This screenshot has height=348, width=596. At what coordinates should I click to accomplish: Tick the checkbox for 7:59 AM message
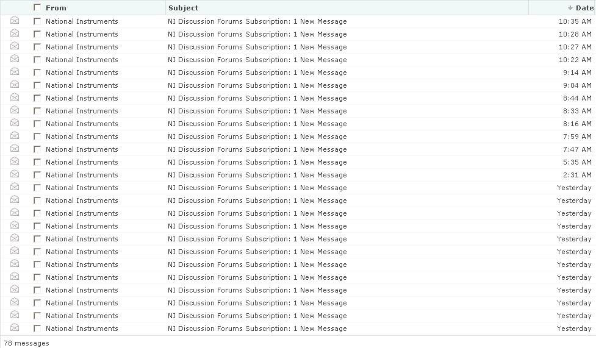pos(37,137)
